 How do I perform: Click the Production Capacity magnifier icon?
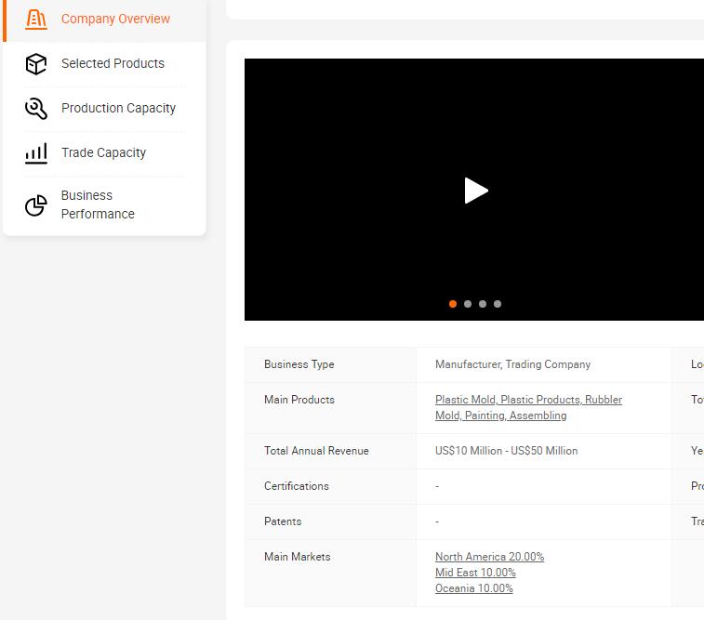36,109
